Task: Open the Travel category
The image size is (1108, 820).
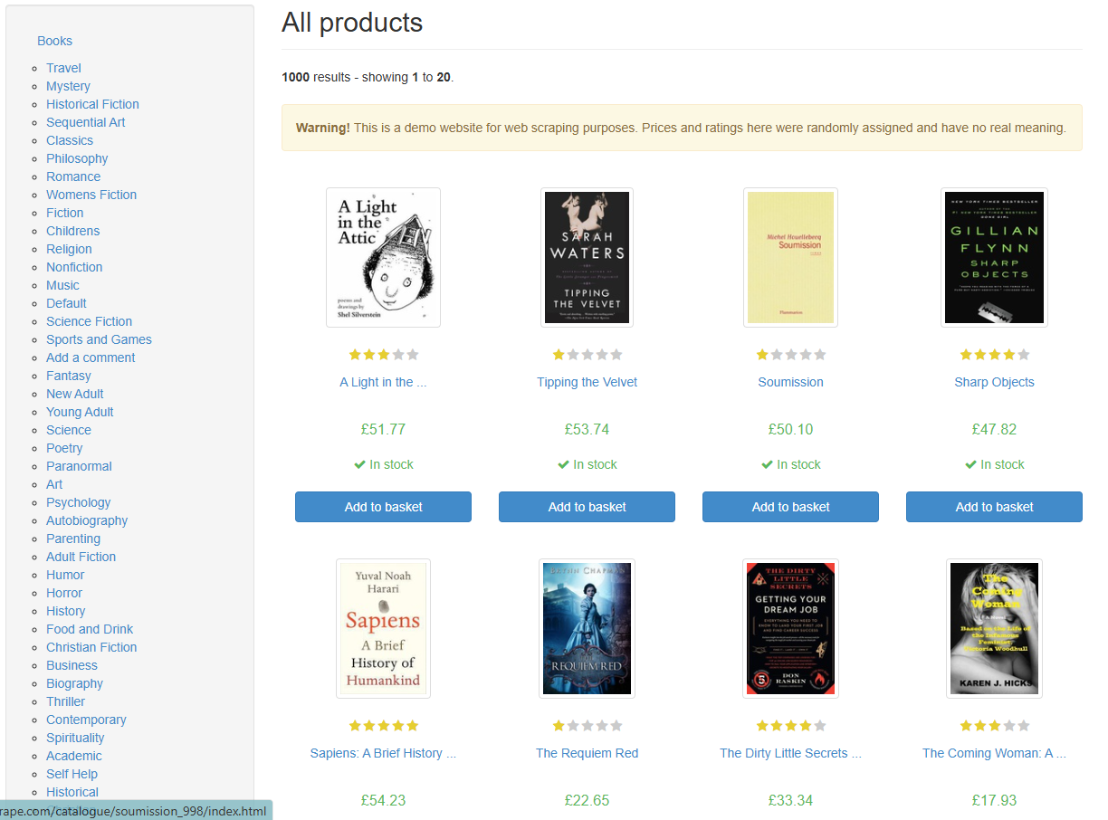Action: (x=63, y=67)
